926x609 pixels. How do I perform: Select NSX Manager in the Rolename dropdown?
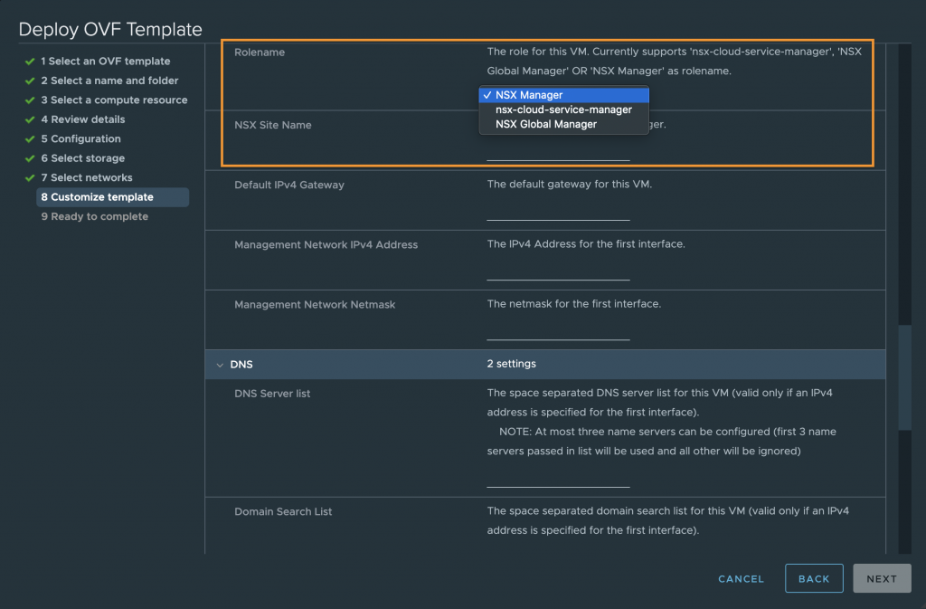tap(564, 94)
